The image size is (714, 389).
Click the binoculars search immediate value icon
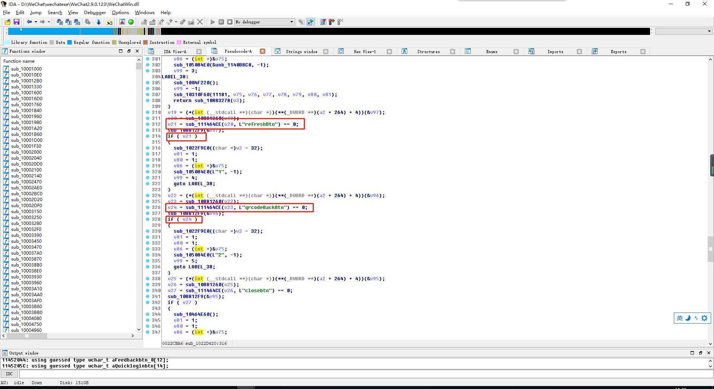click(x=59, y=22)
